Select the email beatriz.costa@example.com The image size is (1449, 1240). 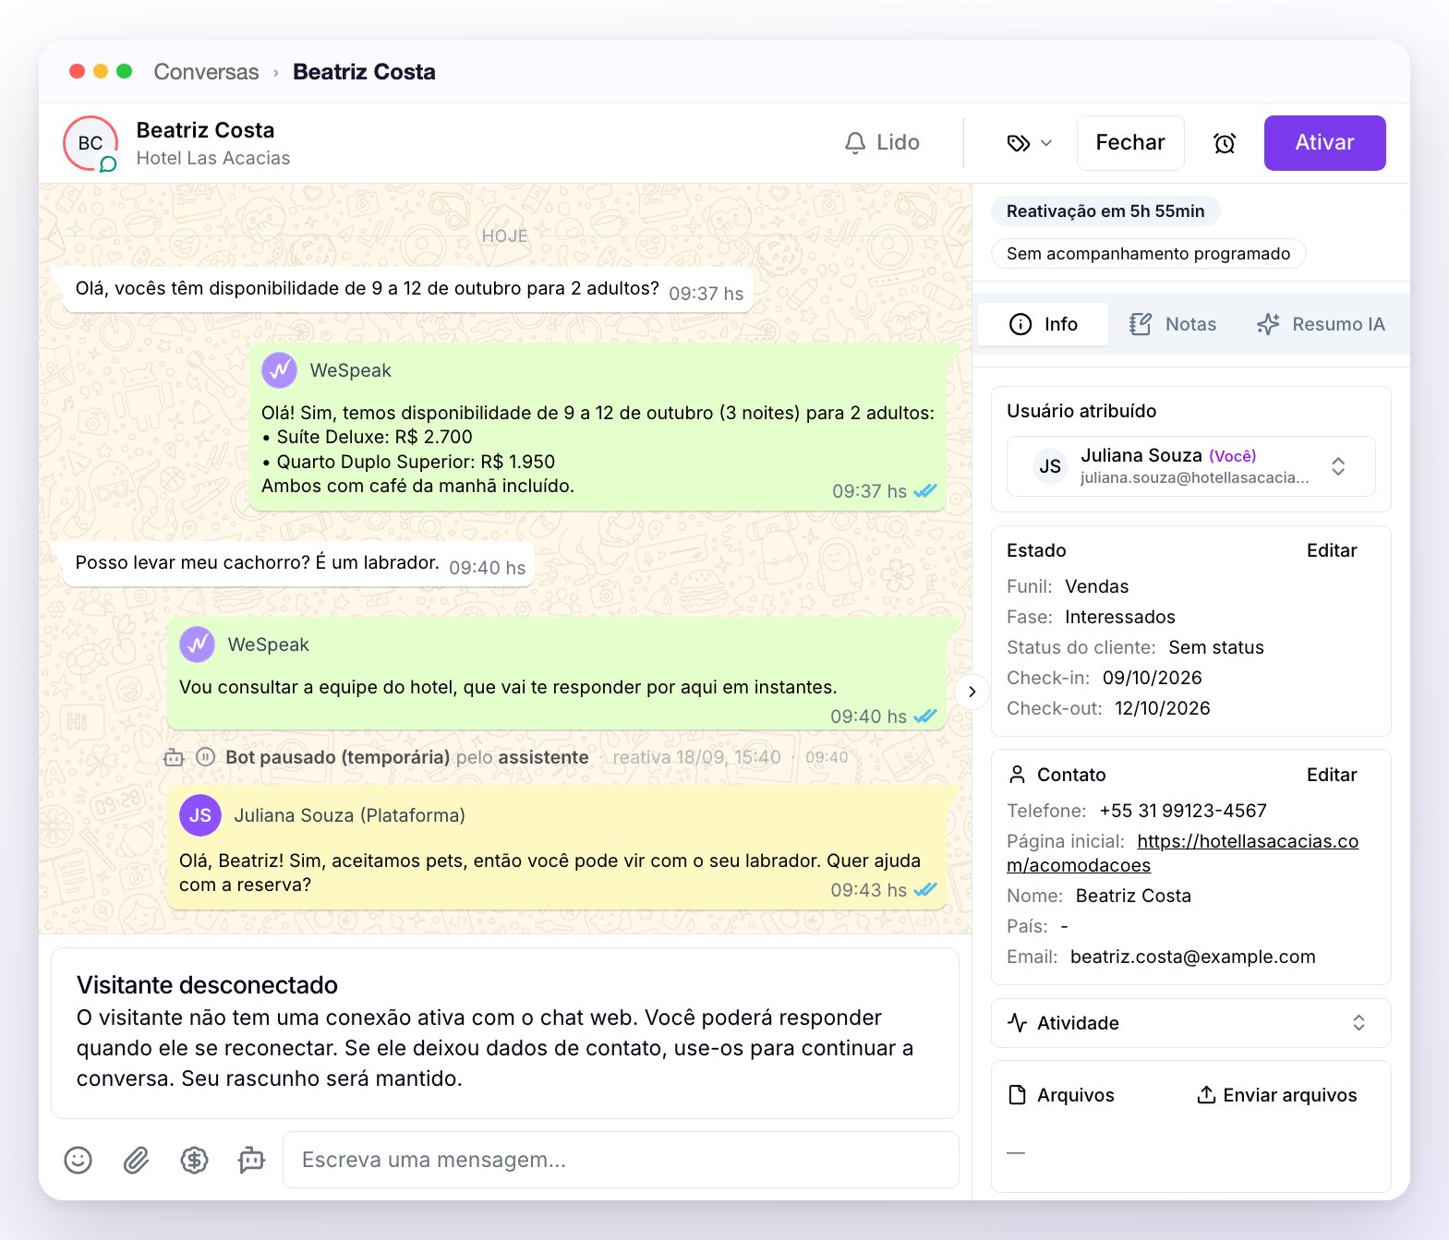pyautogui.click(x=1193, y=957)
